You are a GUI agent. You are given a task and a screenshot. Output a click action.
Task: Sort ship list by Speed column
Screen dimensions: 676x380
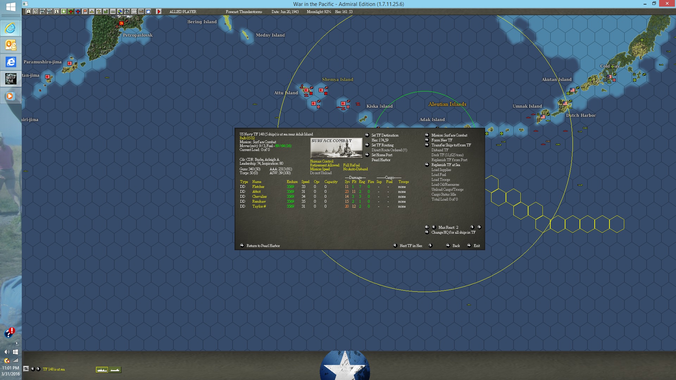coord(305,182)
